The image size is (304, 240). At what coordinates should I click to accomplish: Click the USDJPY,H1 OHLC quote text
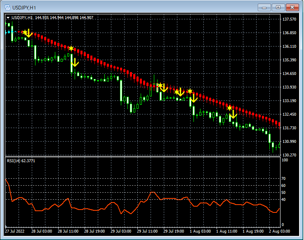pos(52,18)
